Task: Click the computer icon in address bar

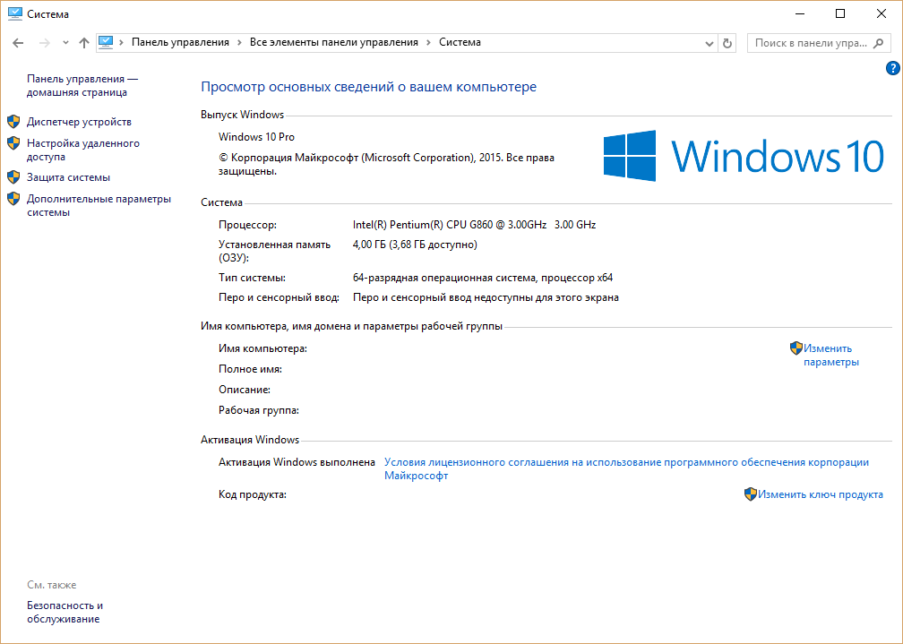Action: [106, 43]
